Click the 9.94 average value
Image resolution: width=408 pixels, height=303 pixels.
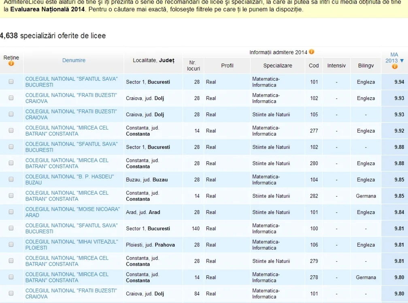point(399,82)
